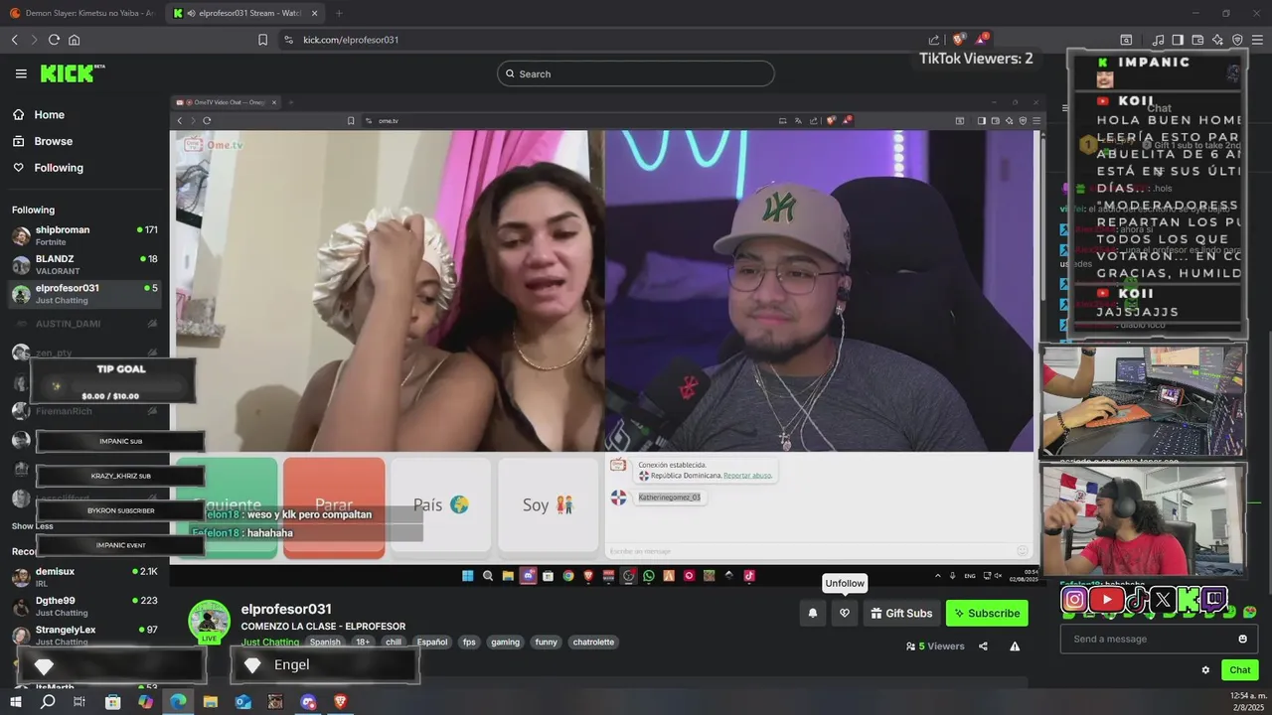This screenshot has height=715, width=1272.
Task: Unfollow channel with heart button
Action: [x=845, y=613]
